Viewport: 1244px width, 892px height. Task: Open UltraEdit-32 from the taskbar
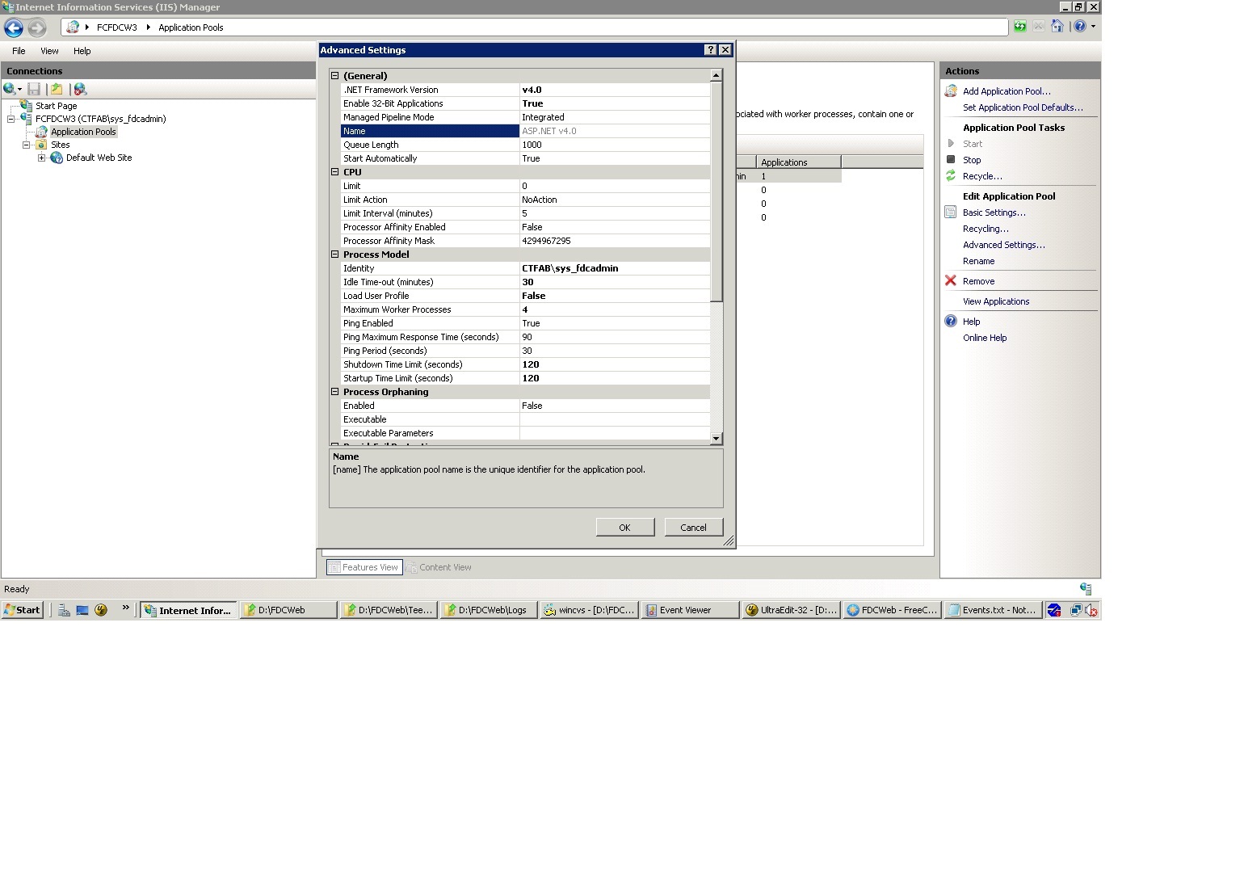[791, 610]
